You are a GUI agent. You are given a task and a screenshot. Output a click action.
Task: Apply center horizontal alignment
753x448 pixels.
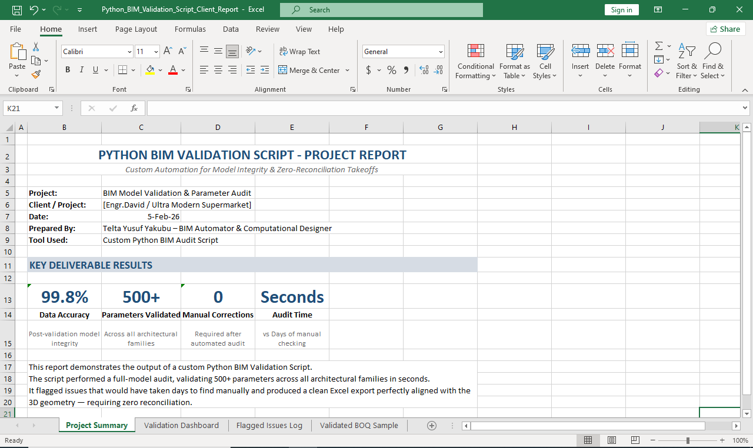coord(218,70)
